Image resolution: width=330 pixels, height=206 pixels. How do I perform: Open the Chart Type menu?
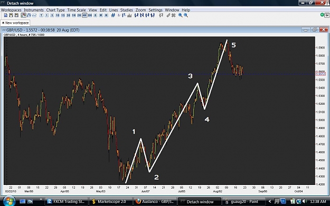pos(55,10)
